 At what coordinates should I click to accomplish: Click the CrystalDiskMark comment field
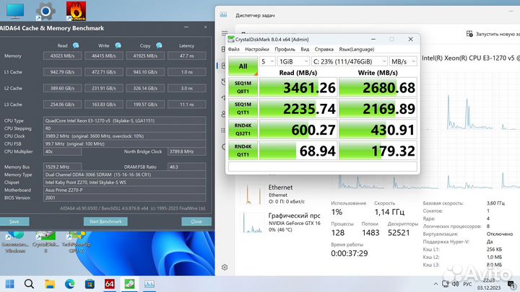[323, 167]
